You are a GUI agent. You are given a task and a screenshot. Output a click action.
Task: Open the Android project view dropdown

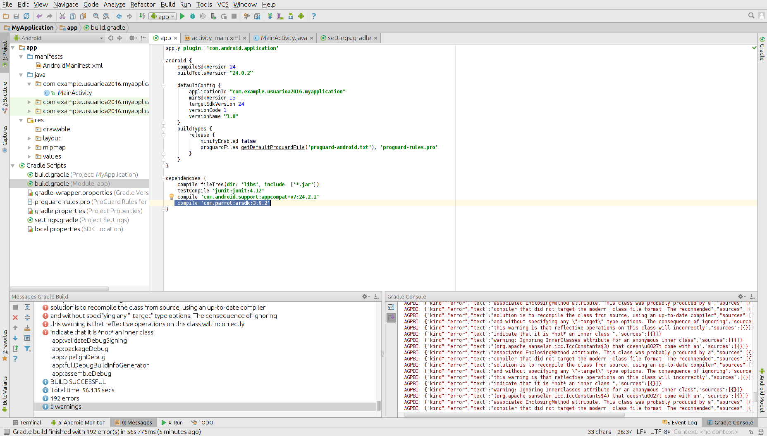(x=58, y=38)
